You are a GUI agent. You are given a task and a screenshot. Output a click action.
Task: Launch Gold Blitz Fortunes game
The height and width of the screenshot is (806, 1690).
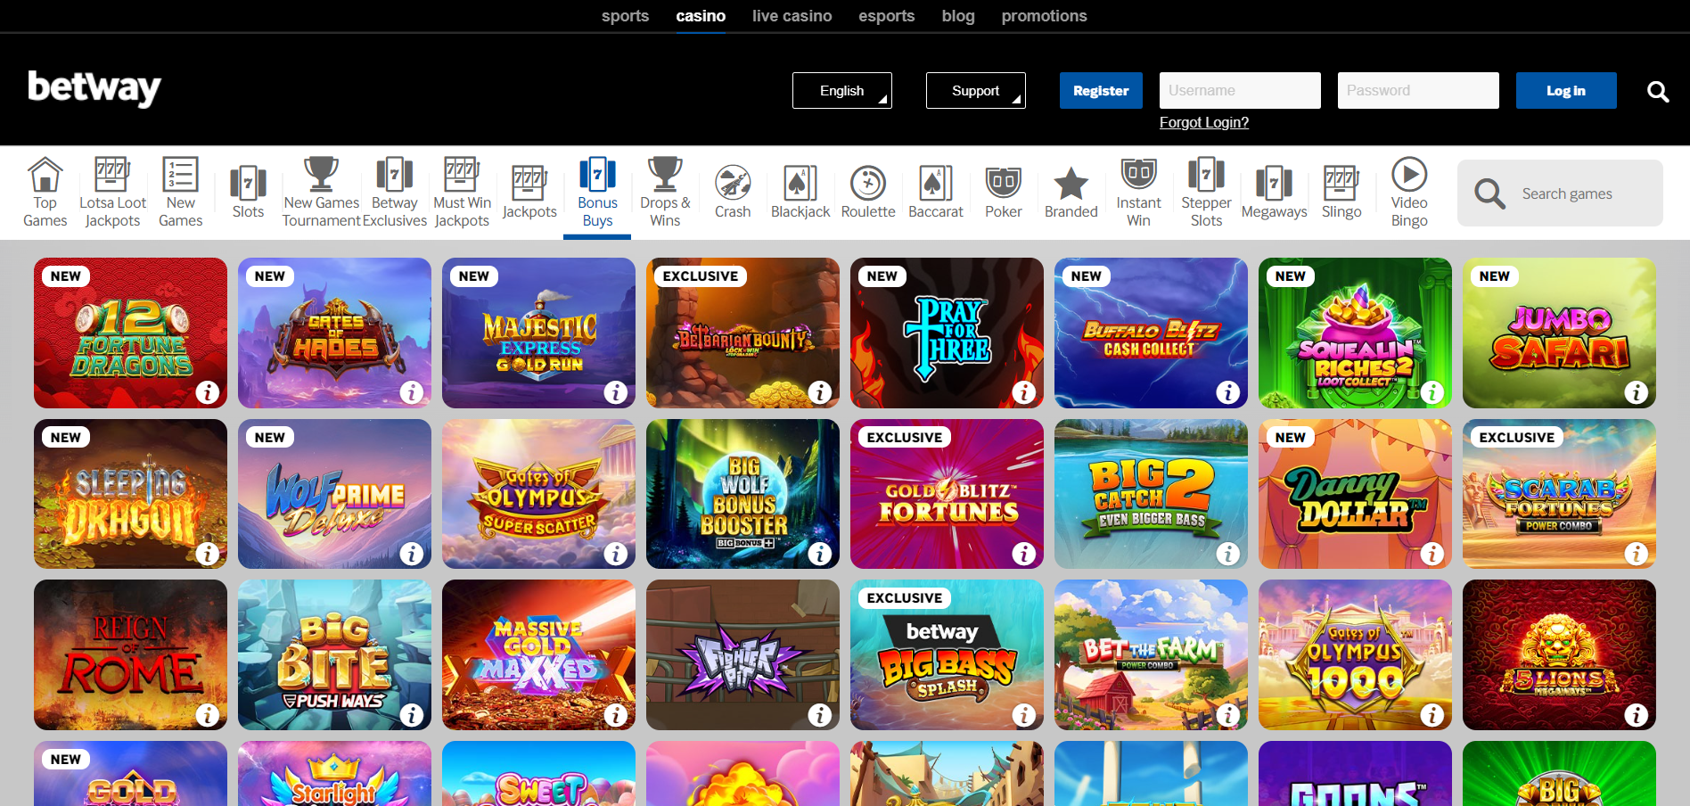click(947, 494)
